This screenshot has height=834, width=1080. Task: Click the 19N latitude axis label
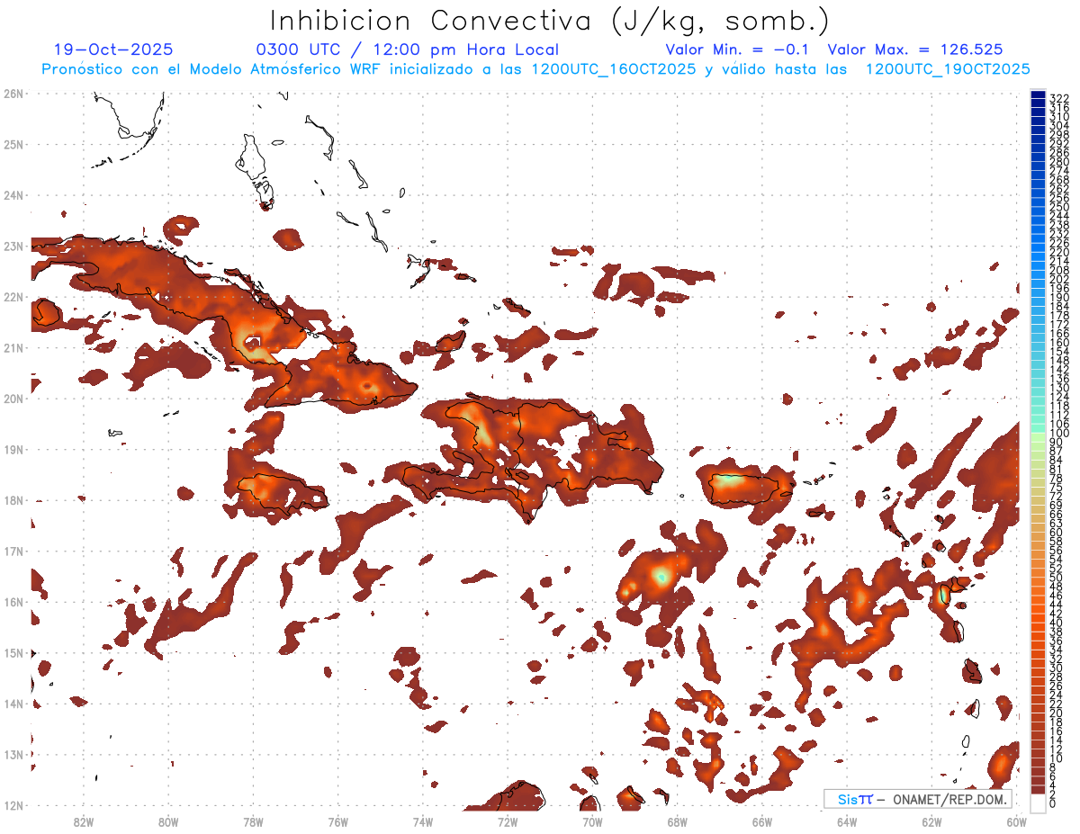click(13, 450)
